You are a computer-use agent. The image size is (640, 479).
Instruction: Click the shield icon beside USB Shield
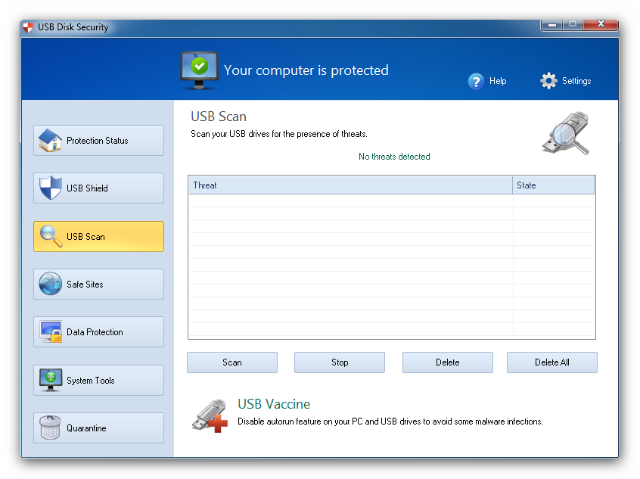click(x=51, y=188)
